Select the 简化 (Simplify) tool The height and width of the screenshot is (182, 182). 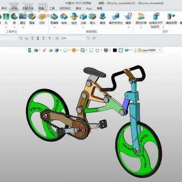[92, 19]
